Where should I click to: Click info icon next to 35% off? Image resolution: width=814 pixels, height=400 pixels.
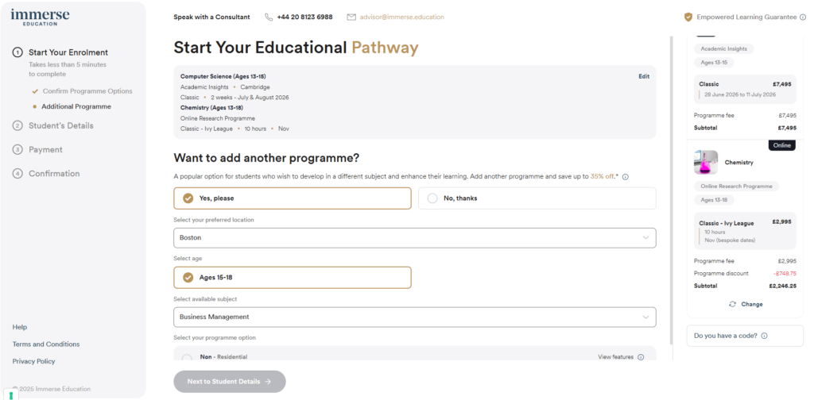click(x=626, y=176)
